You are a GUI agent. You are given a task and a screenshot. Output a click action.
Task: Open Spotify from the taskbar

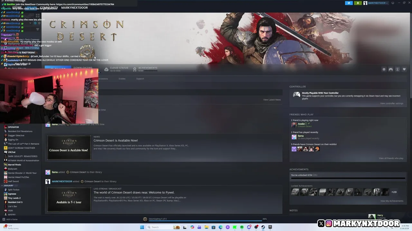click(x=242, y=227)
